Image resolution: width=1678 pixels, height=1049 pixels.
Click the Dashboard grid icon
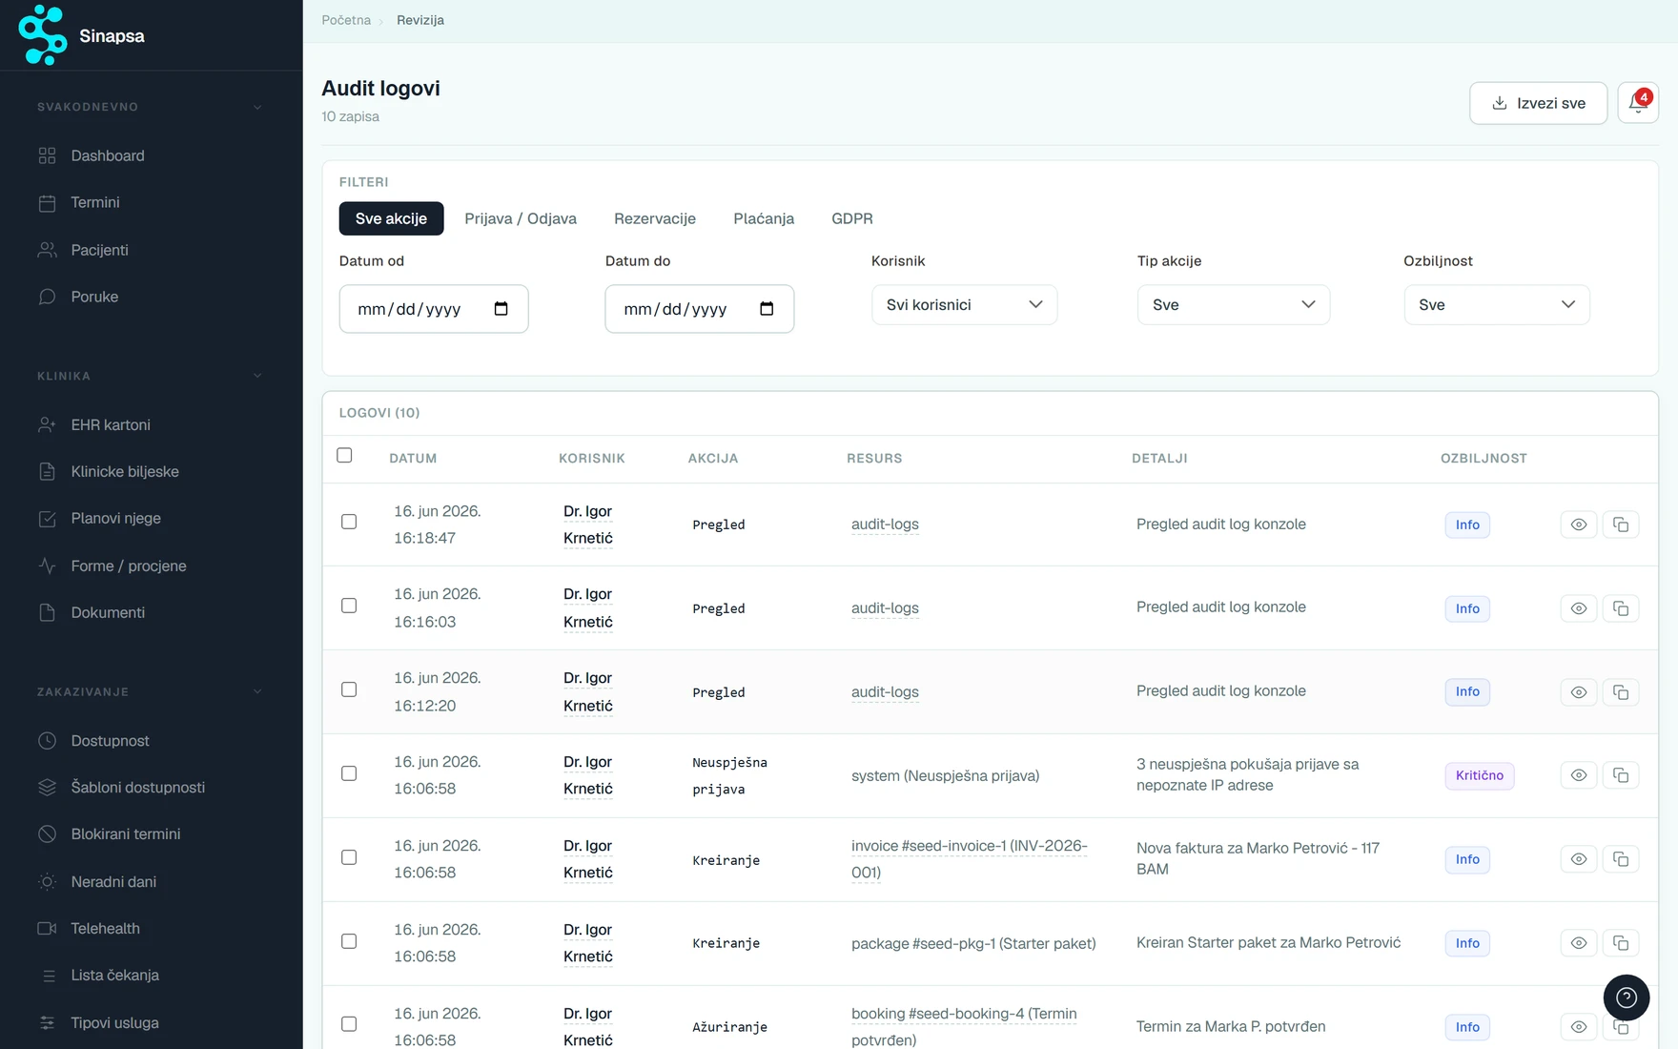click(x=47, y=155)
